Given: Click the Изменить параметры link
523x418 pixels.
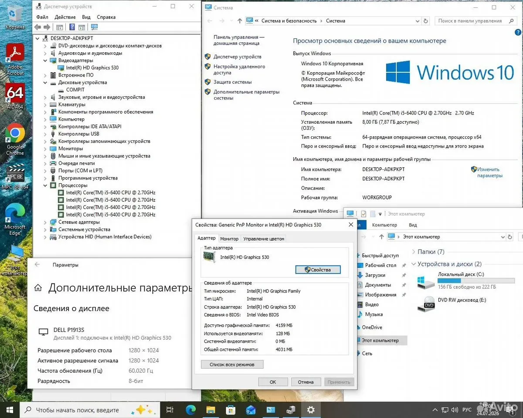Looking at the screenshot, I should tap(490, 172).
